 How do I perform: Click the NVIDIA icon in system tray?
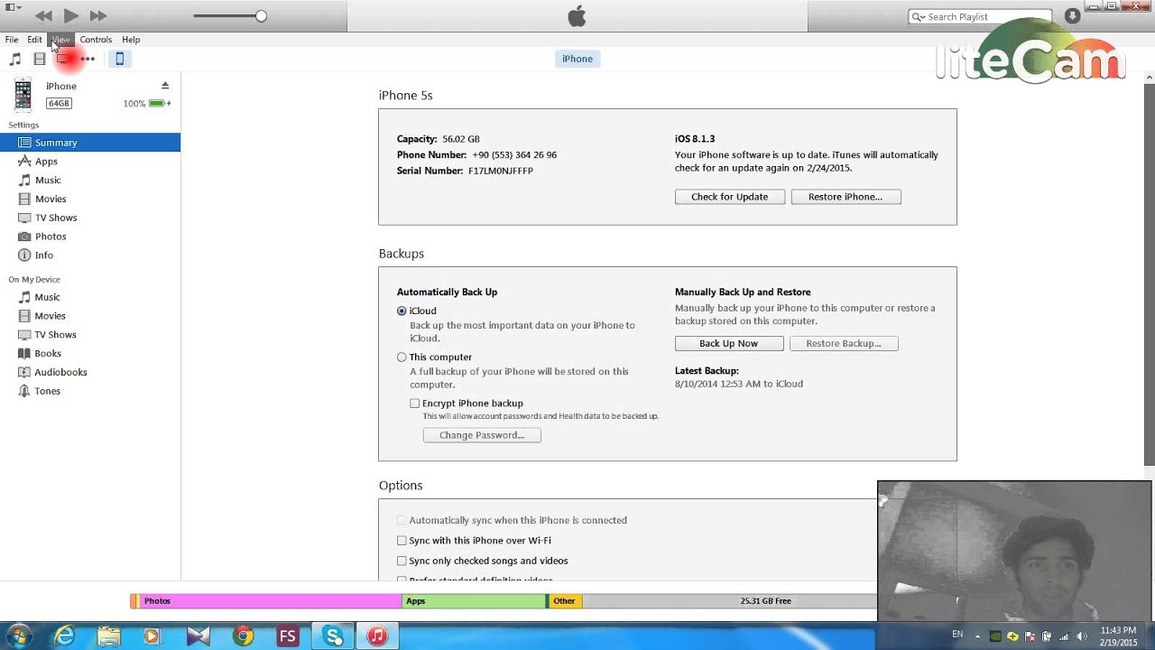point(995,636)
